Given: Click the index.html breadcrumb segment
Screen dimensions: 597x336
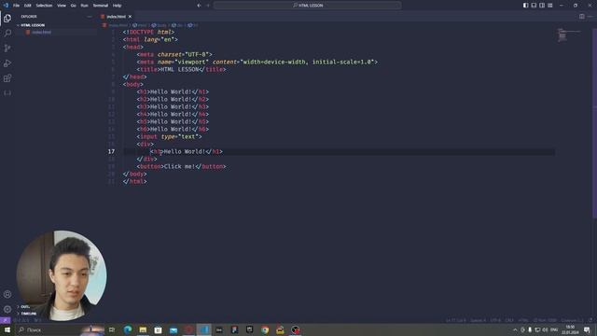Looking at the screenshot, I should [116, 25].
